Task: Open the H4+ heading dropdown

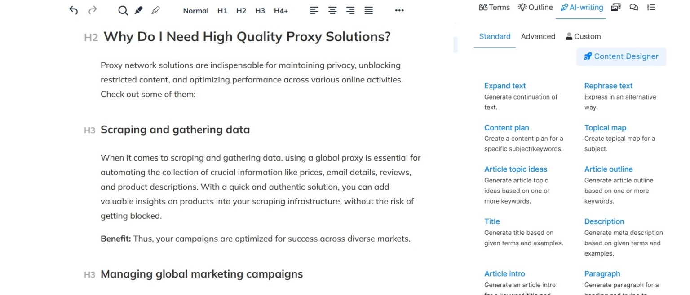Action: click(281, 11)
